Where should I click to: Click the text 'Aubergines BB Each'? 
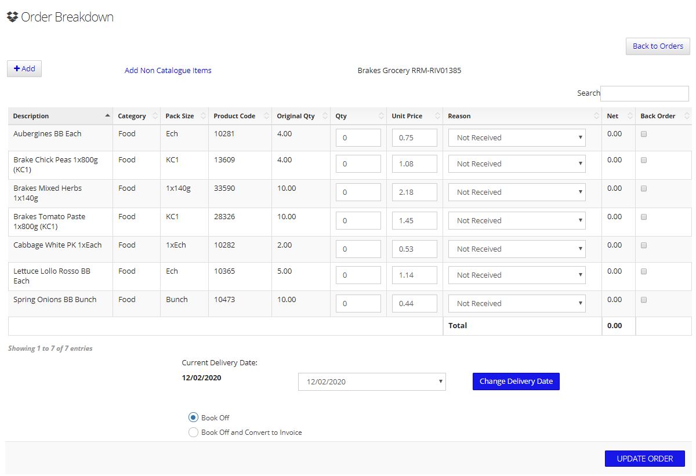48,134
